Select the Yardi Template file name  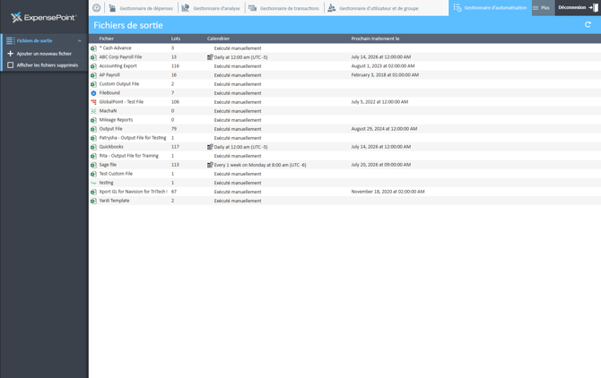pyautogui.click(x=114, y=201)
